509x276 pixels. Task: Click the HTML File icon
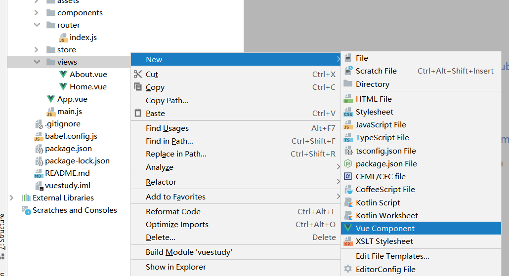(x=348, y=99)
